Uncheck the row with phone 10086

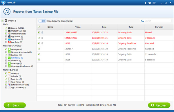(x=39, y=60)
